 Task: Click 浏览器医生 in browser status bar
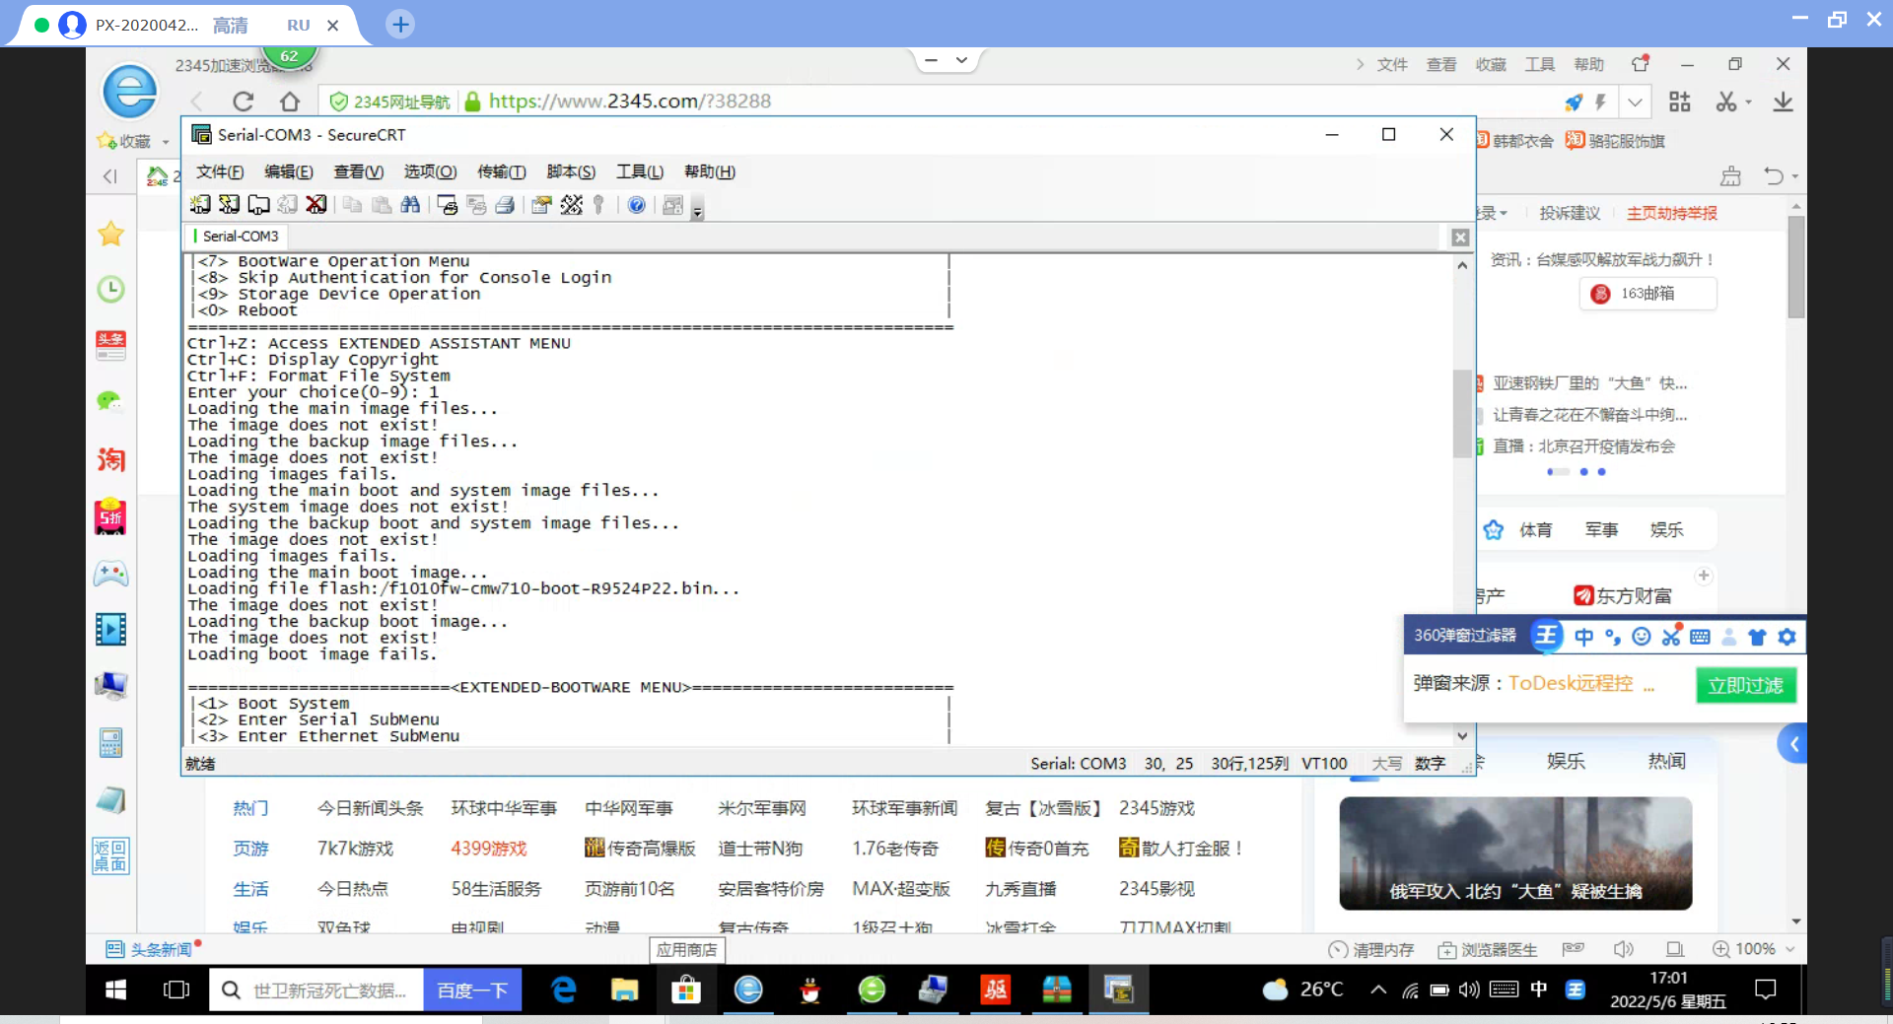[1488, 950]
